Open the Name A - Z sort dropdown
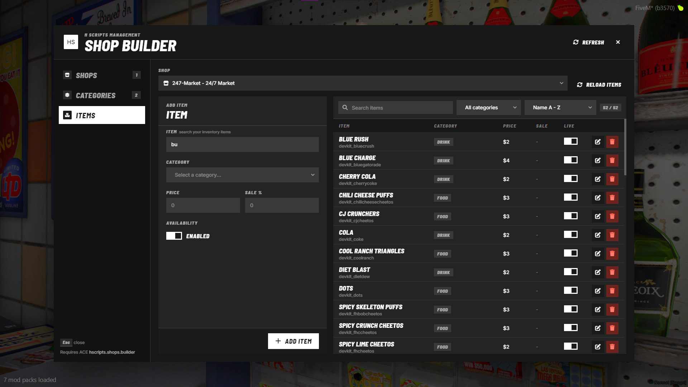688x387 pixels. pos(560,107)
